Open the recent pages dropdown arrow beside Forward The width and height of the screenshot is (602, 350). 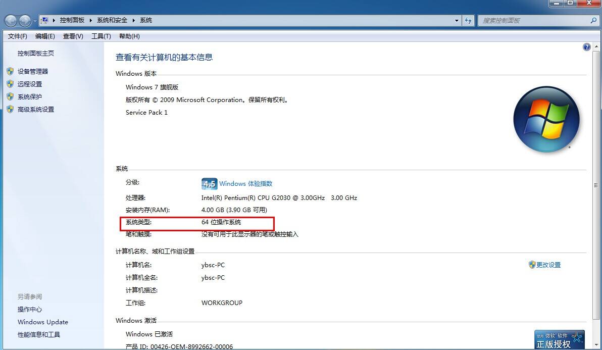pos(35,21)
